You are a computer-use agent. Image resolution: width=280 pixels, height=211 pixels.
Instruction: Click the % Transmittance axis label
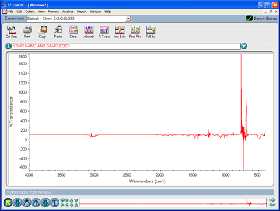(11, 112)
